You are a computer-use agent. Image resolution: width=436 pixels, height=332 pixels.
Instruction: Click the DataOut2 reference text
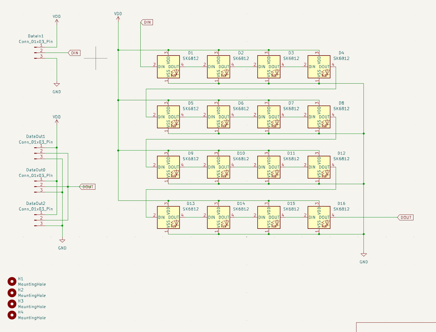36,203
